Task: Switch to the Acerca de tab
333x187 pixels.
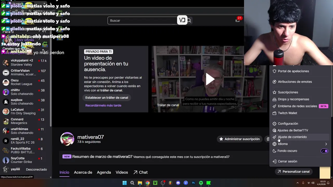Action: pos(83,172)
